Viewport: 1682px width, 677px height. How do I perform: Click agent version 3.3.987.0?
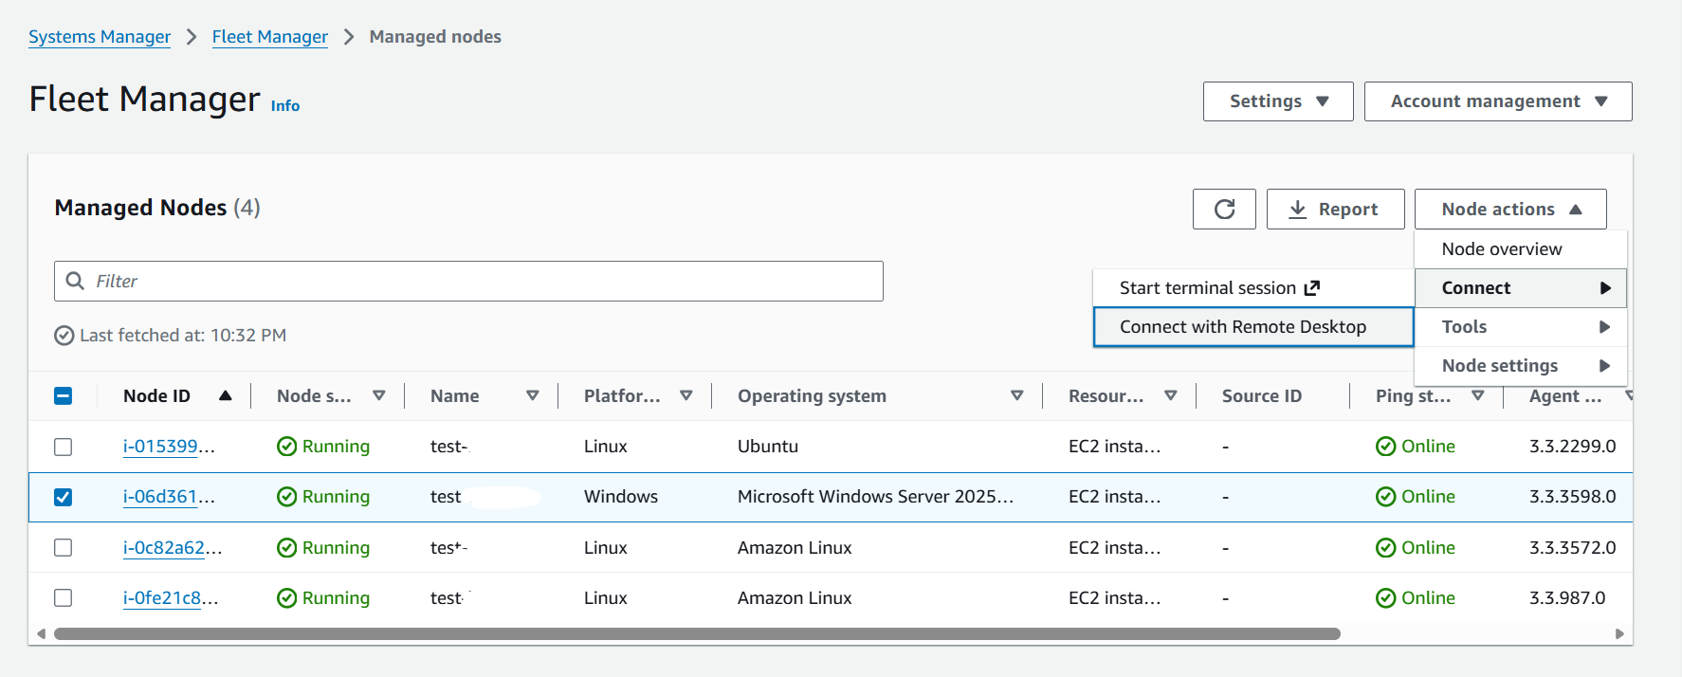(x=1567, y=598)
